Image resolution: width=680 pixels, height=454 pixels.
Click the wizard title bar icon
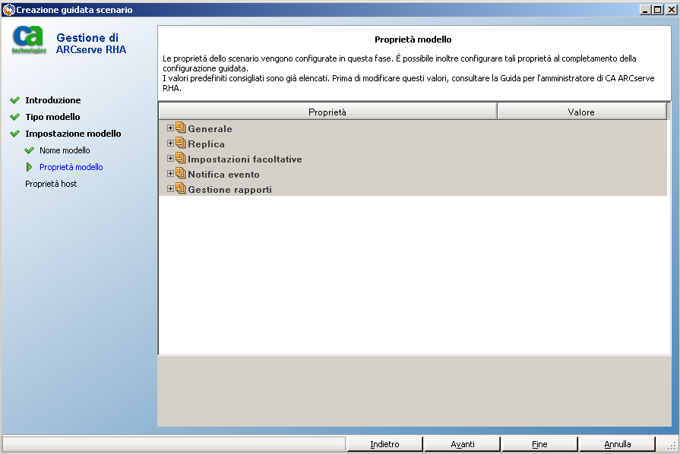8,10
